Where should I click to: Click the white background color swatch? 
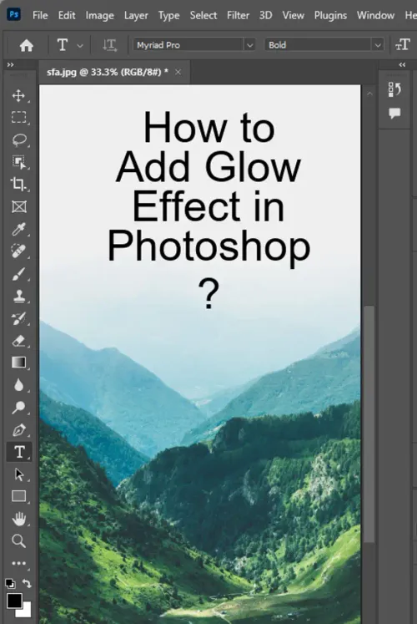26,611
